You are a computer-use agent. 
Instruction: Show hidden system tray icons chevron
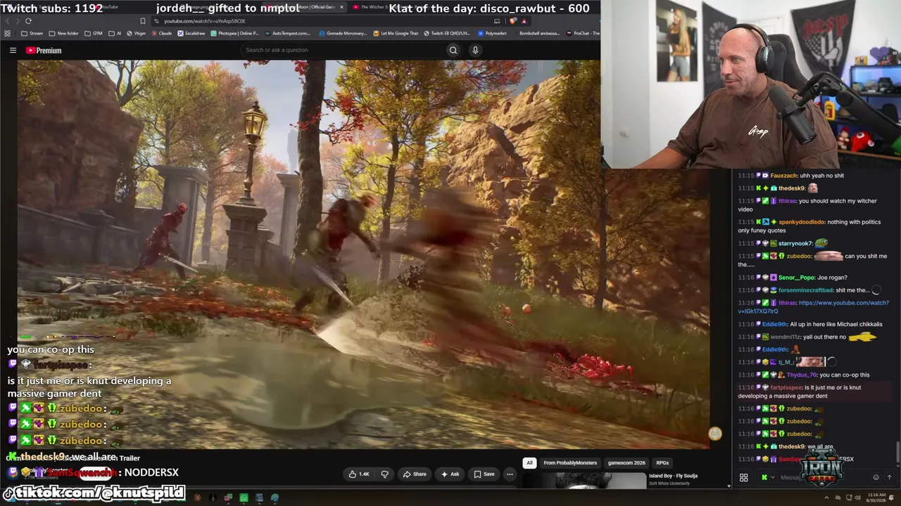pos(826,498)
